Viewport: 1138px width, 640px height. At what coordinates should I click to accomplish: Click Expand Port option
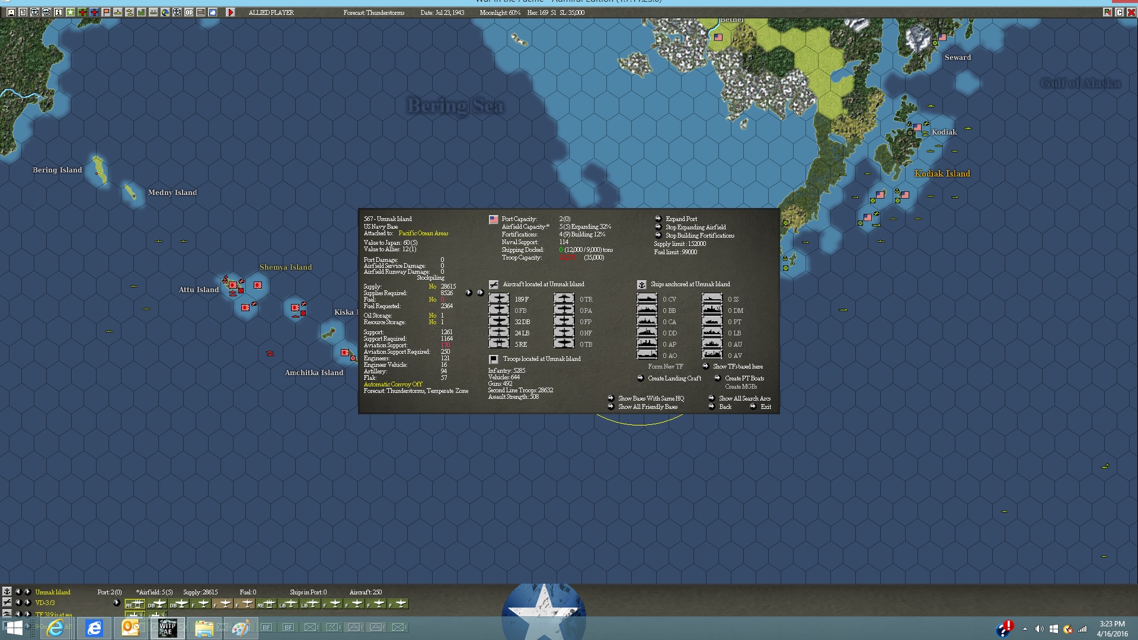(x=681, y=219)
